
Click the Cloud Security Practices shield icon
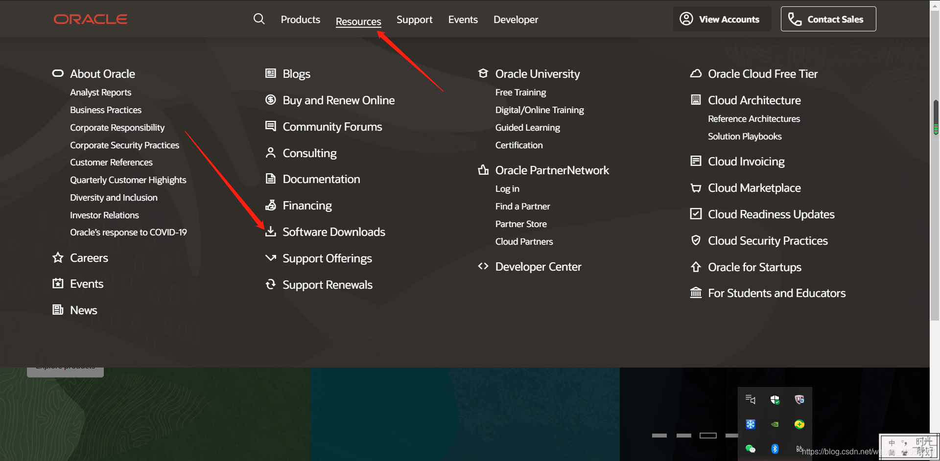click(x=696, y=240)
